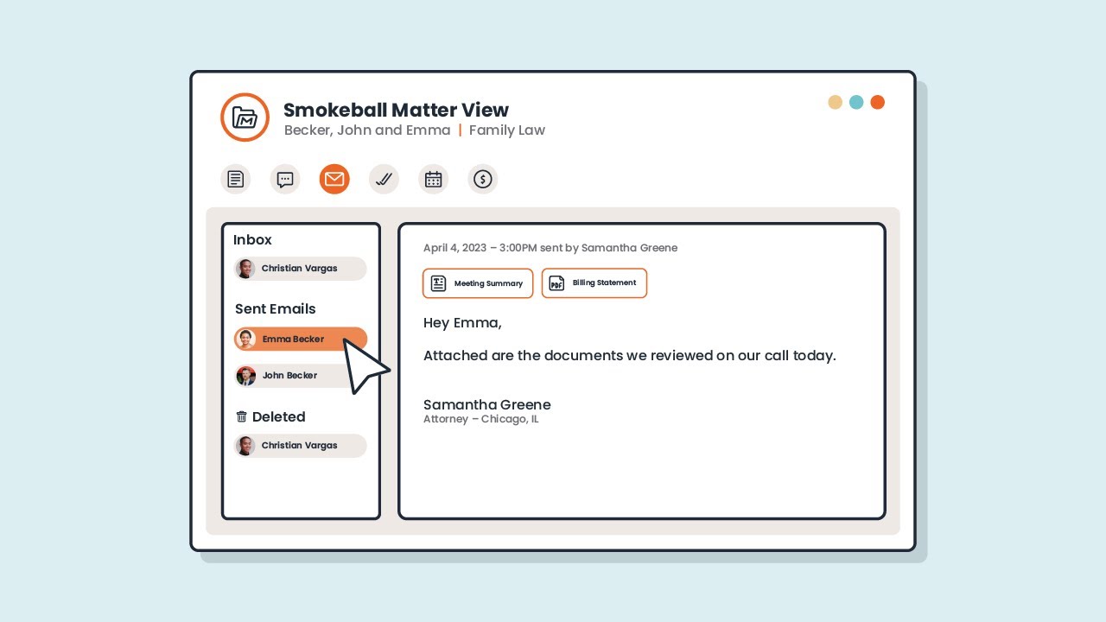1106x622 pixels.
Task: Click Emma Becker's avatar in Sent Emails
Action: pyautogui.click(x=245, y=339)
